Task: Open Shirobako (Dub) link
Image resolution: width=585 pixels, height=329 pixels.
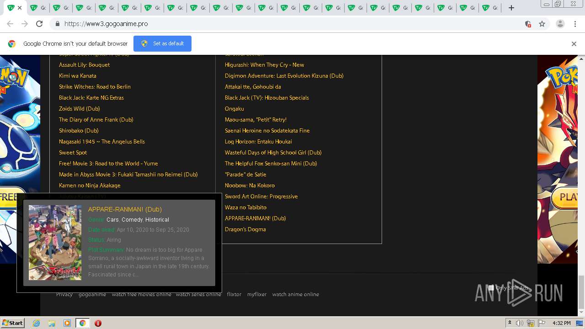Action: click(x=79, y=131)
